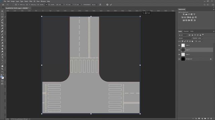
Task: Open the Layers panel menu
Action: click(x=214, y=31)
